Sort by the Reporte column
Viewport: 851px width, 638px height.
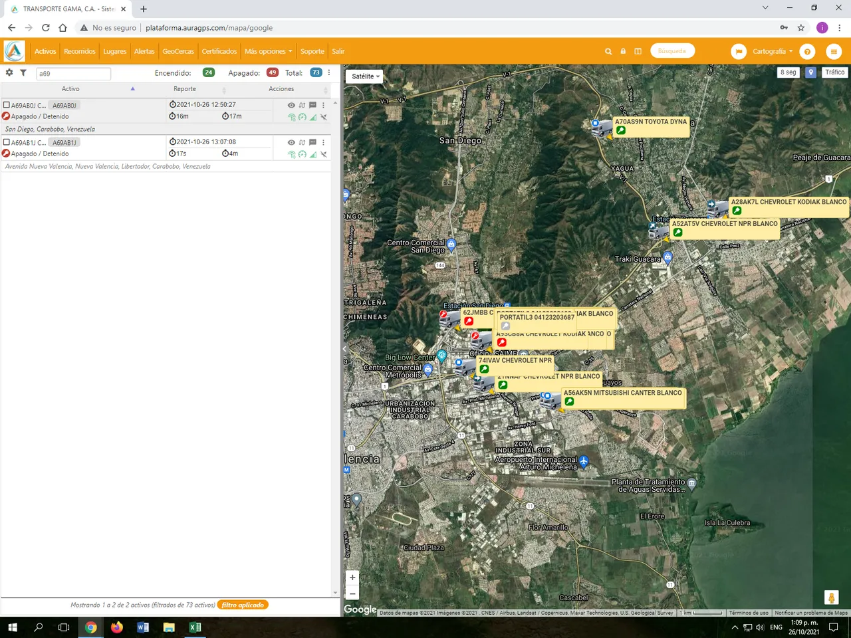pyautogui.click(x=185, y=88)
